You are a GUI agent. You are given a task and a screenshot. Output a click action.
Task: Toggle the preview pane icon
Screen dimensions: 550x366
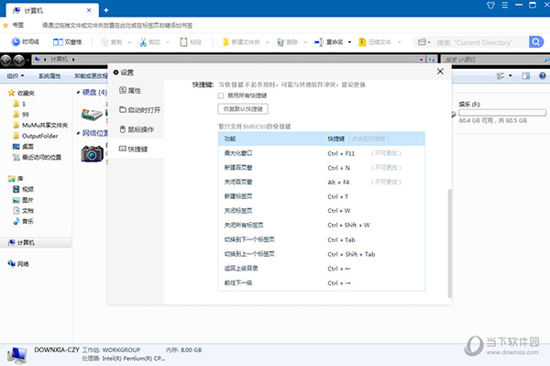(x=525, y=75)
